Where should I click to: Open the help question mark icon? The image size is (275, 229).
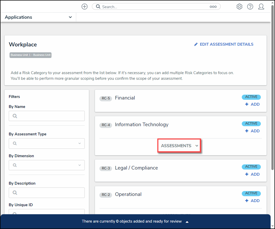point(250,7)
